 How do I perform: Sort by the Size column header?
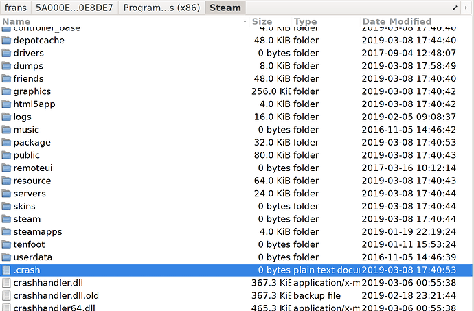click(x=271, y=21)
